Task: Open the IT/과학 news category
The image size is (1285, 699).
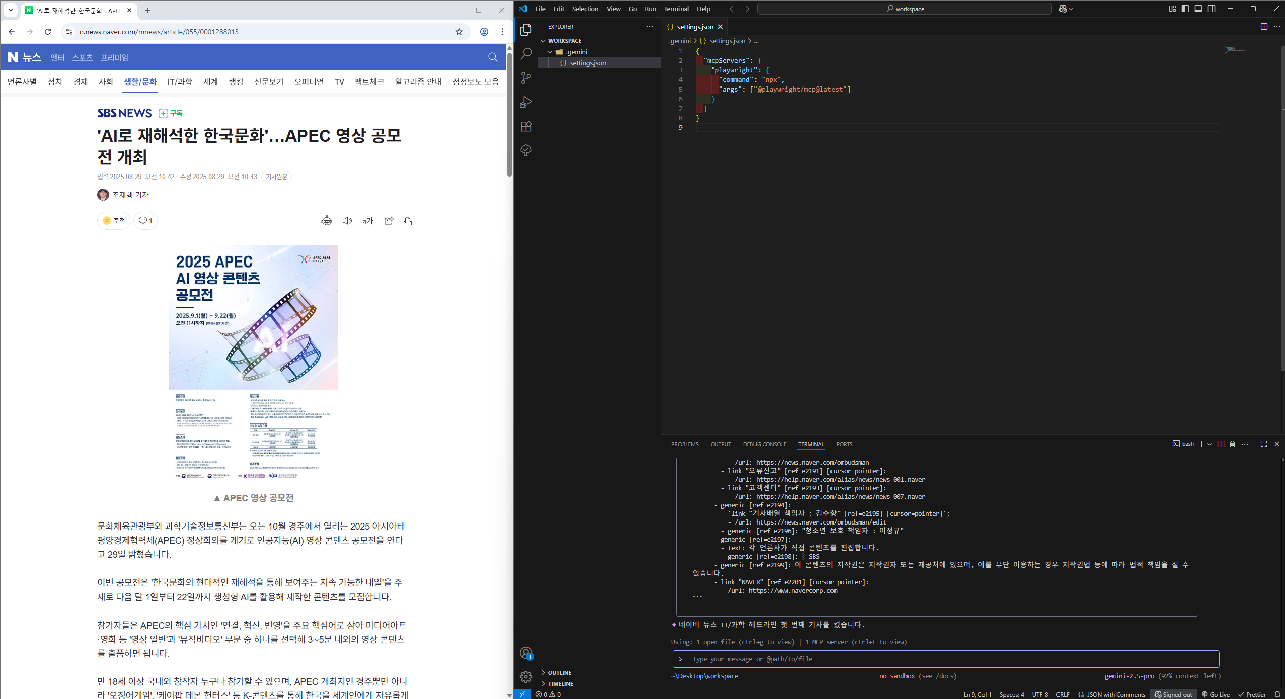Action: pos(180,82)
